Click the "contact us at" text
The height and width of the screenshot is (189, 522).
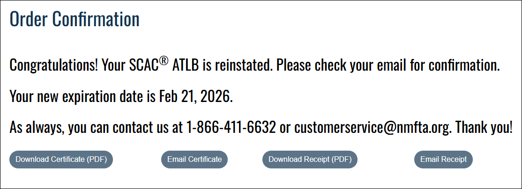tap(142, 127)
